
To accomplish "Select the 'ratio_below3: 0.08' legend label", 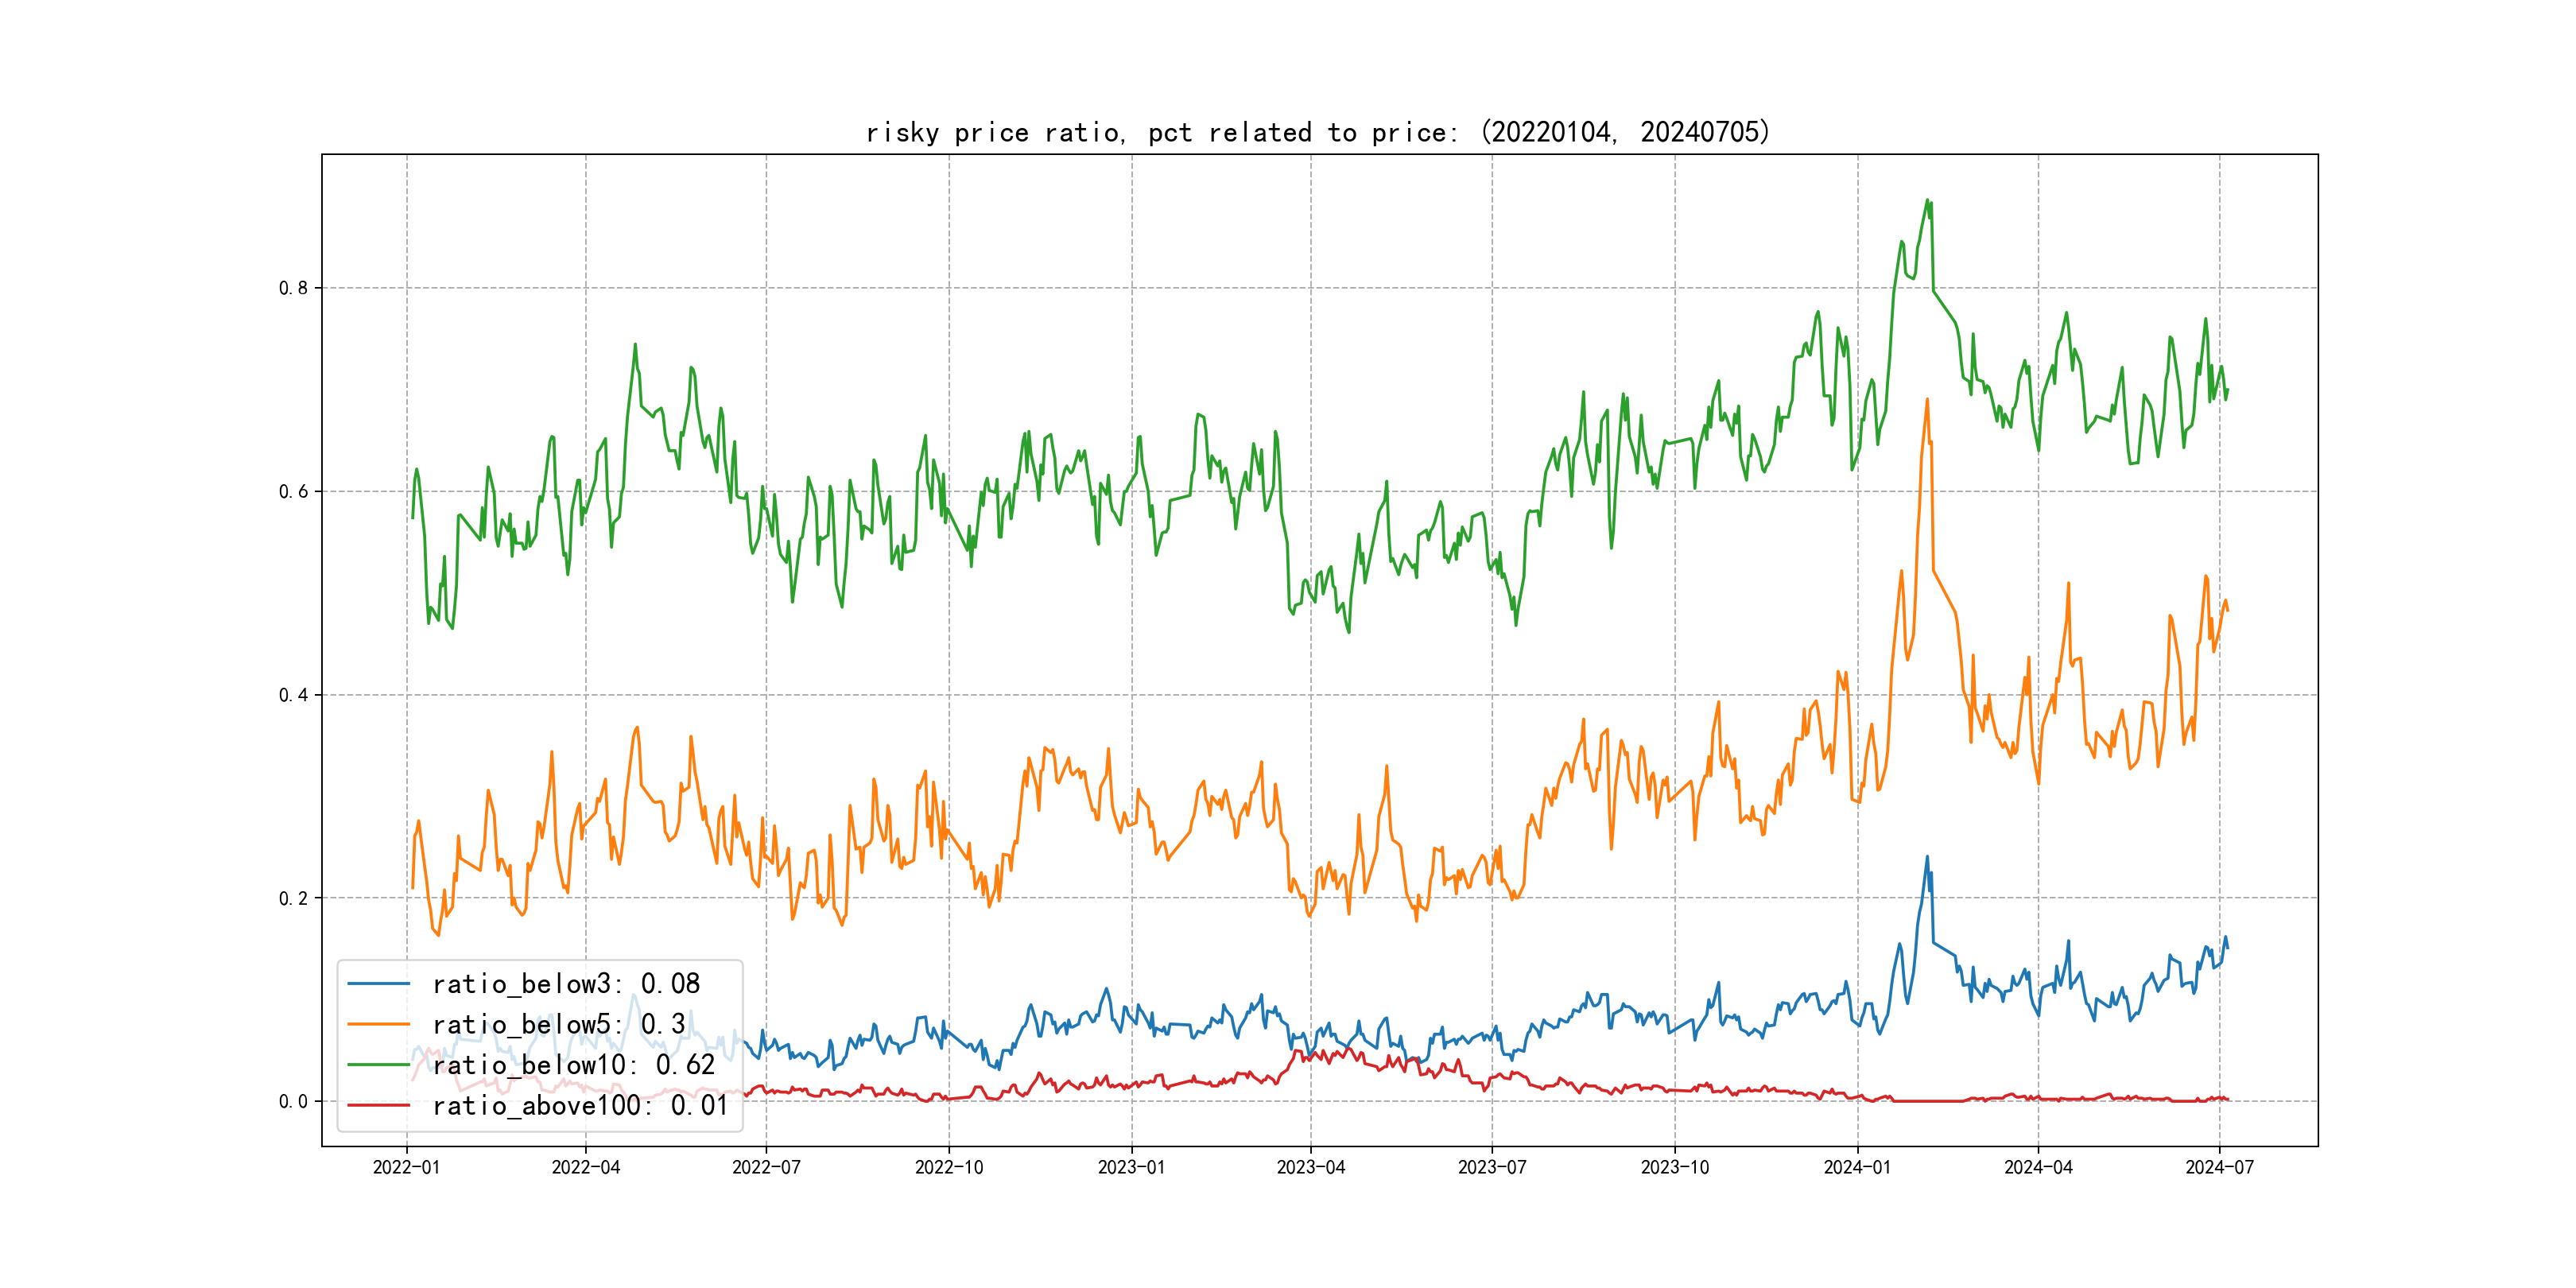I will pyautogui.click(x=566, y=984).
